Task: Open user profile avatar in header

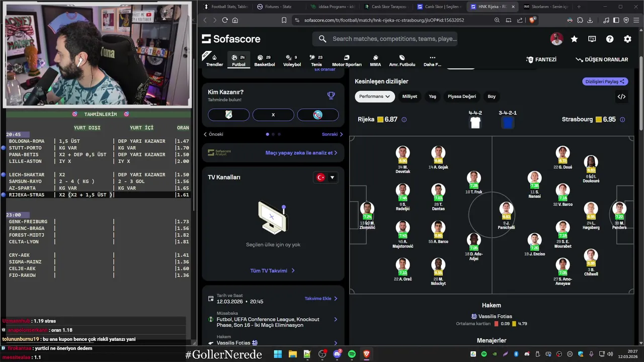Action: (x=556, y=39)
